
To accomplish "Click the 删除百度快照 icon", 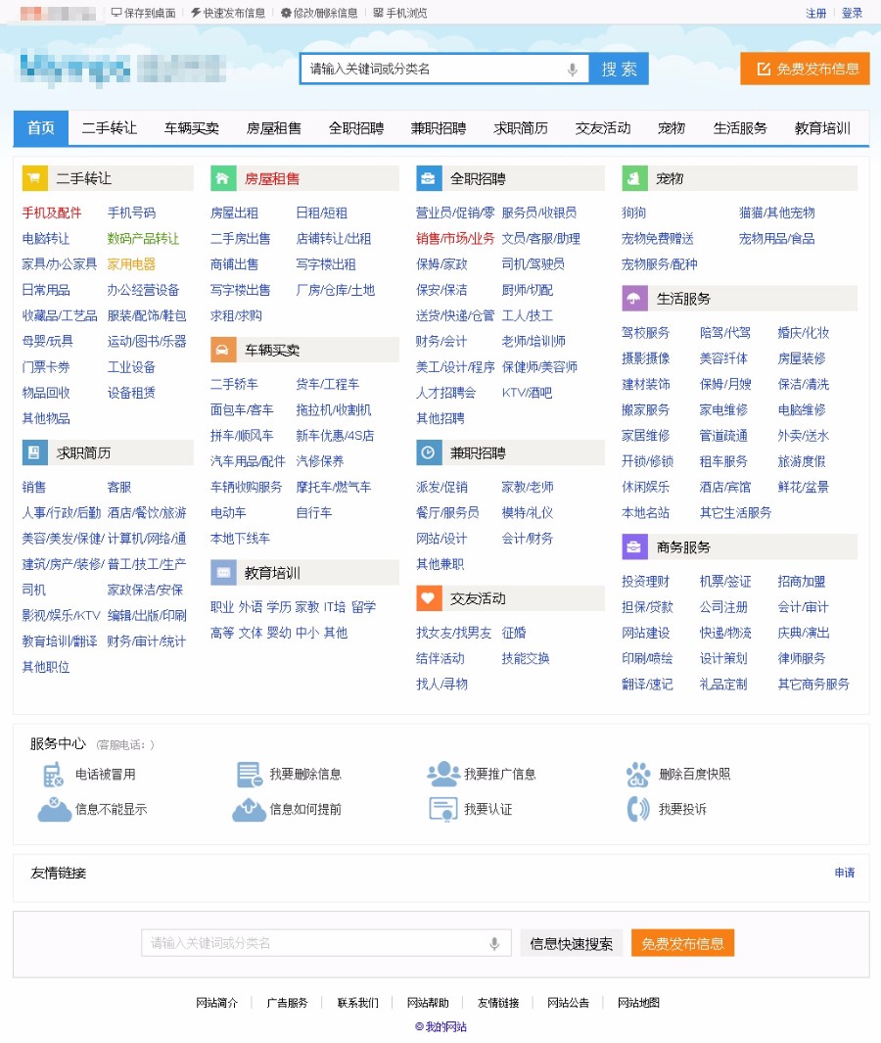I will [638, 773].
